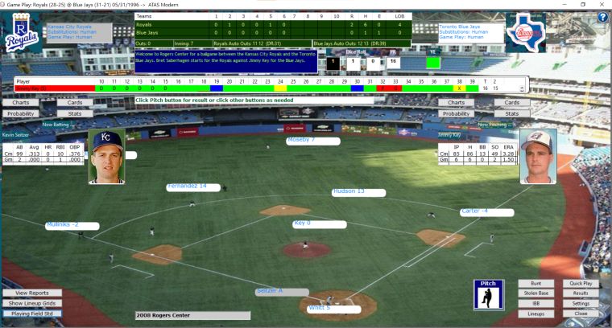Click the PR box showing 16
612x328 pixels.
pyautogui.click(x=393, y=63)
